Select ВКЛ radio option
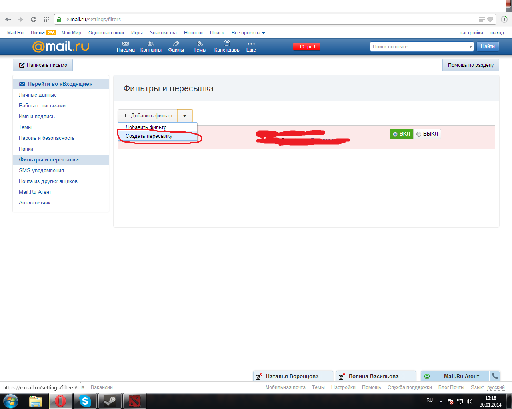 coord(401,134)
